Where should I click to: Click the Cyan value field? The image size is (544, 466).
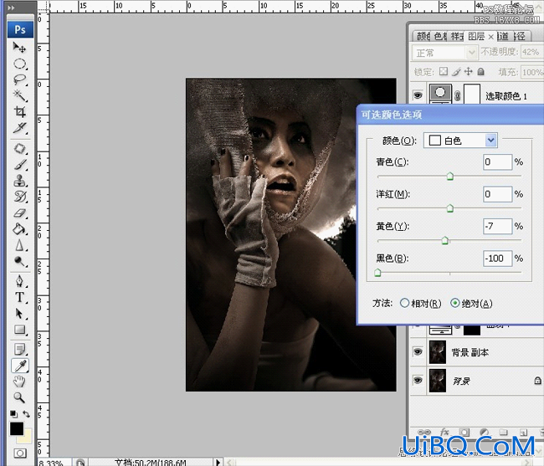[497, 162]
